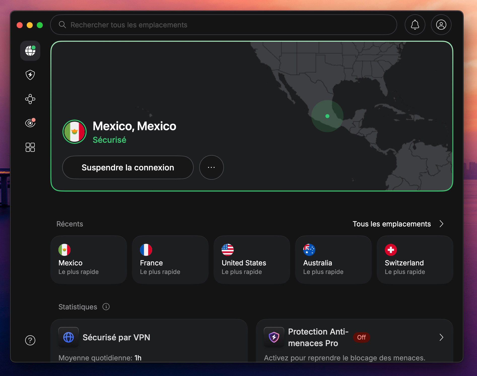The image size is (477, 376).
Task: Open Tous les emplacements link
Action: [392, 224]
